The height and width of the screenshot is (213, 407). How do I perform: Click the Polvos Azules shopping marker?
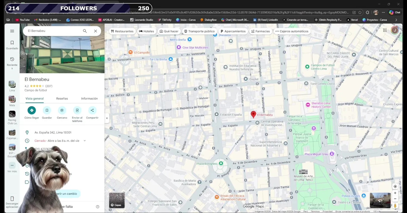364,196
